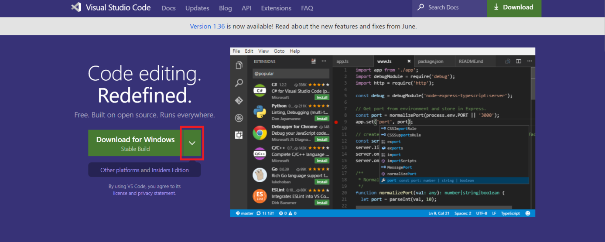Click the Search Docs field
This screenshot has height=242, width=605.
tap(449, 7)
